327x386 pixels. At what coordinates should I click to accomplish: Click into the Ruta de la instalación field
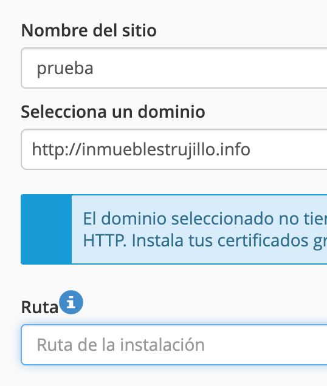174,345
